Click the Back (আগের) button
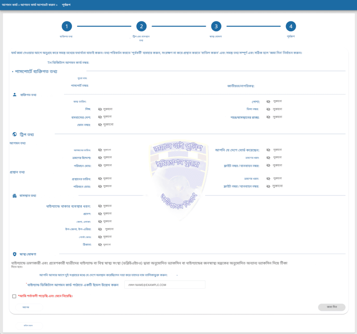 pyautogui.click(x=29, y=307)
